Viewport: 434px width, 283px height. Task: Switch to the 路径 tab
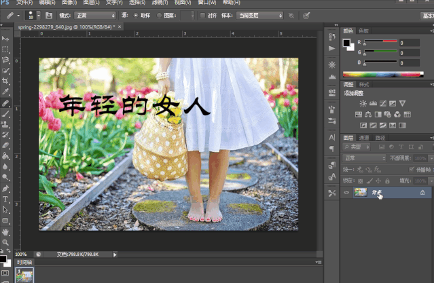pos(380,138)
